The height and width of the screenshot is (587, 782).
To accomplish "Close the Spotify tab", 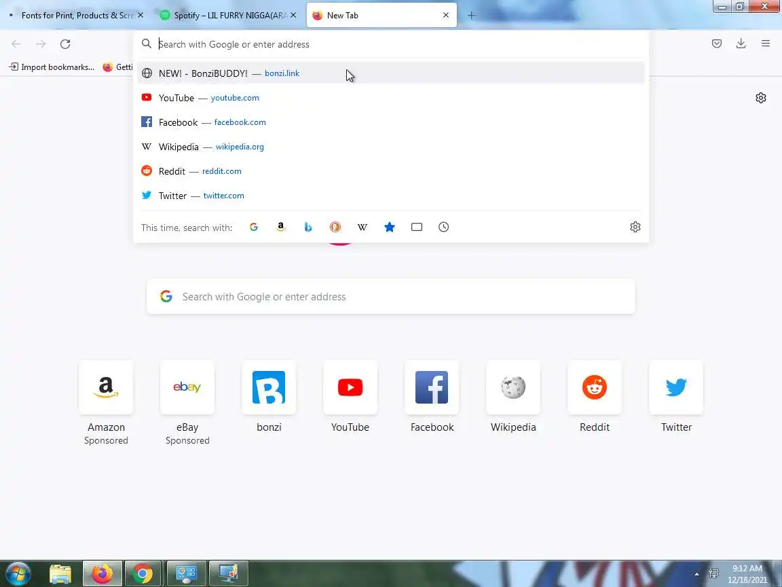I will tap(293, 16).
